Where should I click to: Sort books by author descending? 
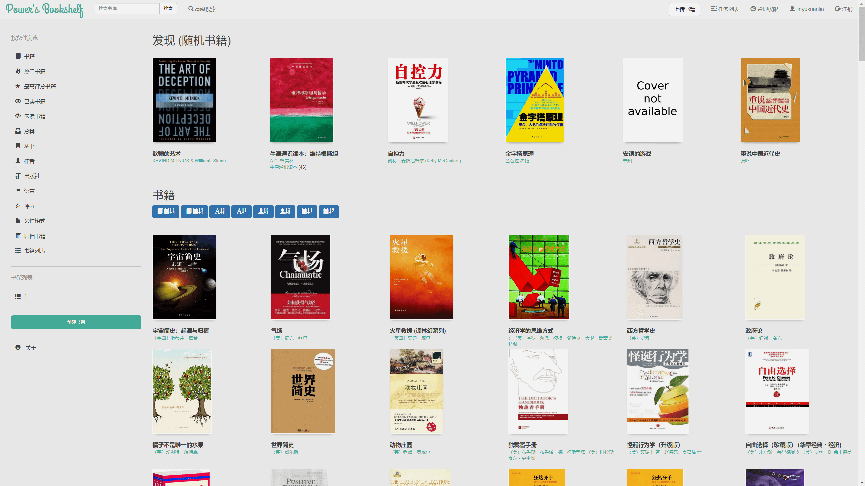(x=285, y=212)
